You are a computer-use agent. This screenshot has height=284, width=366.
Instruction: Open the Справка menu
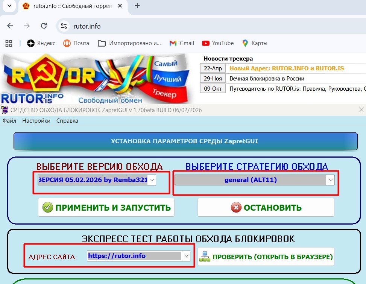click(67, 121)
